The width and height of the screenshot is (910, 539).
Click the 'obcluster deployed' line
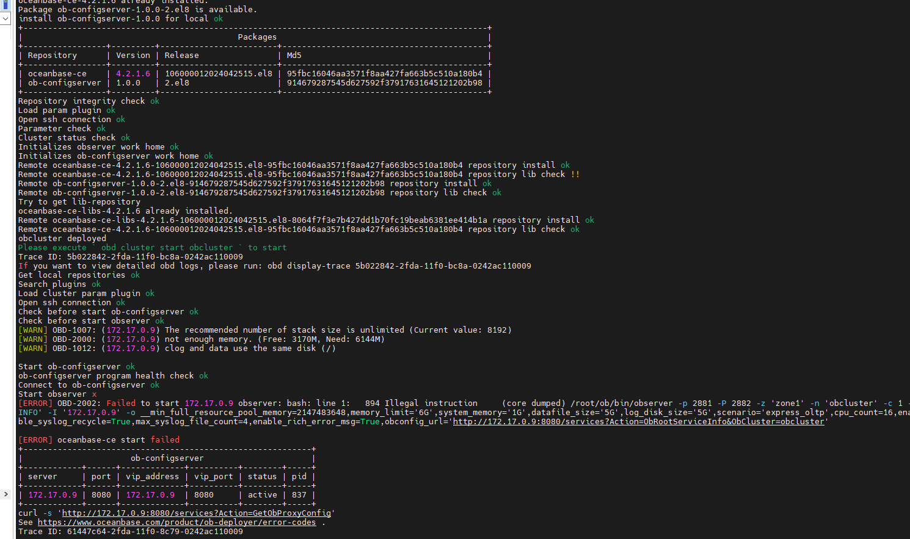(x=62, y=239)
